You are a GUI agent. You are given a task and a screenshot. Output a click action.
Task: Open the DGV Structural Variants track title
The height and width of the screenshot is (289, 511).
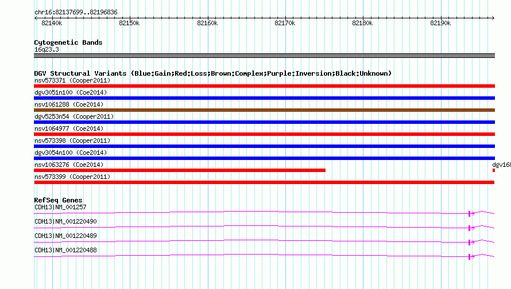213,73
